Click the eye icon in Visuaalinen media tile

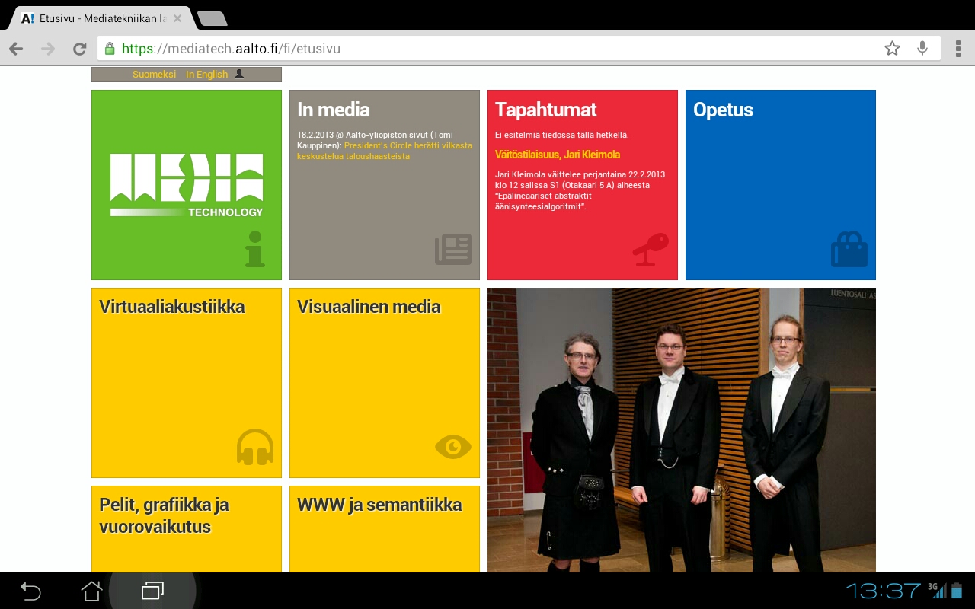click(453, 447)
